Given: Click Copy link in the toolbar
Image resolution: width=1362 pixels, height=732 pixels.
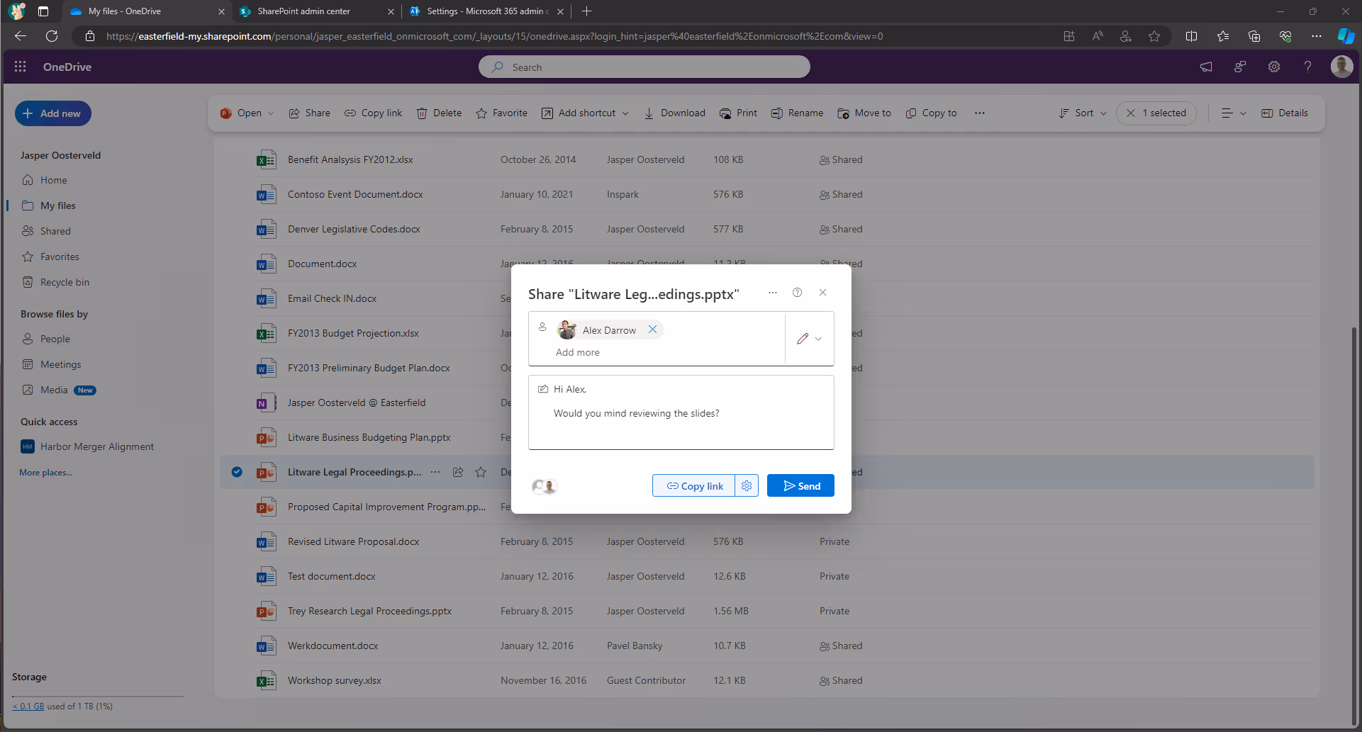Looking at the screenshot, I should click(373, 113).
